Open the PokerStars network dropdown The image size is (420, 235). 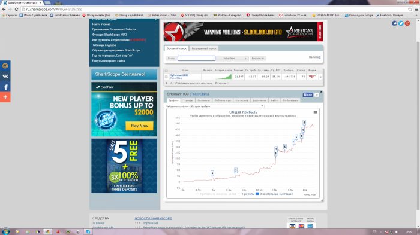(x=233, y=58)
